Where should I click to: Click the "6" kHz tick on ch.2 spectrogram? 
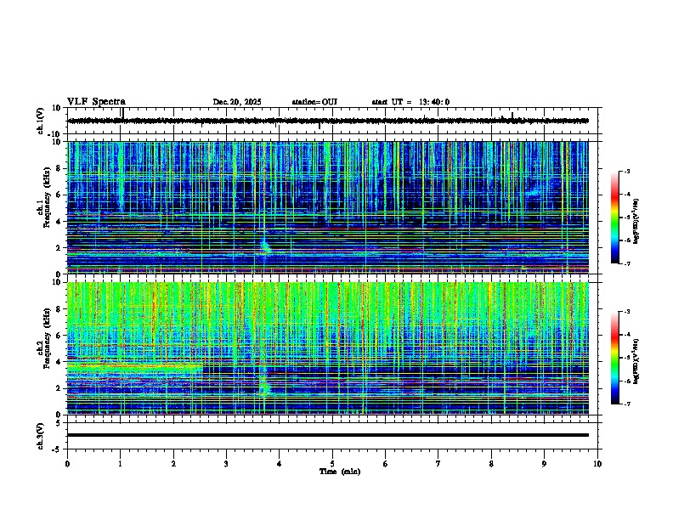(x=59, y=336)
